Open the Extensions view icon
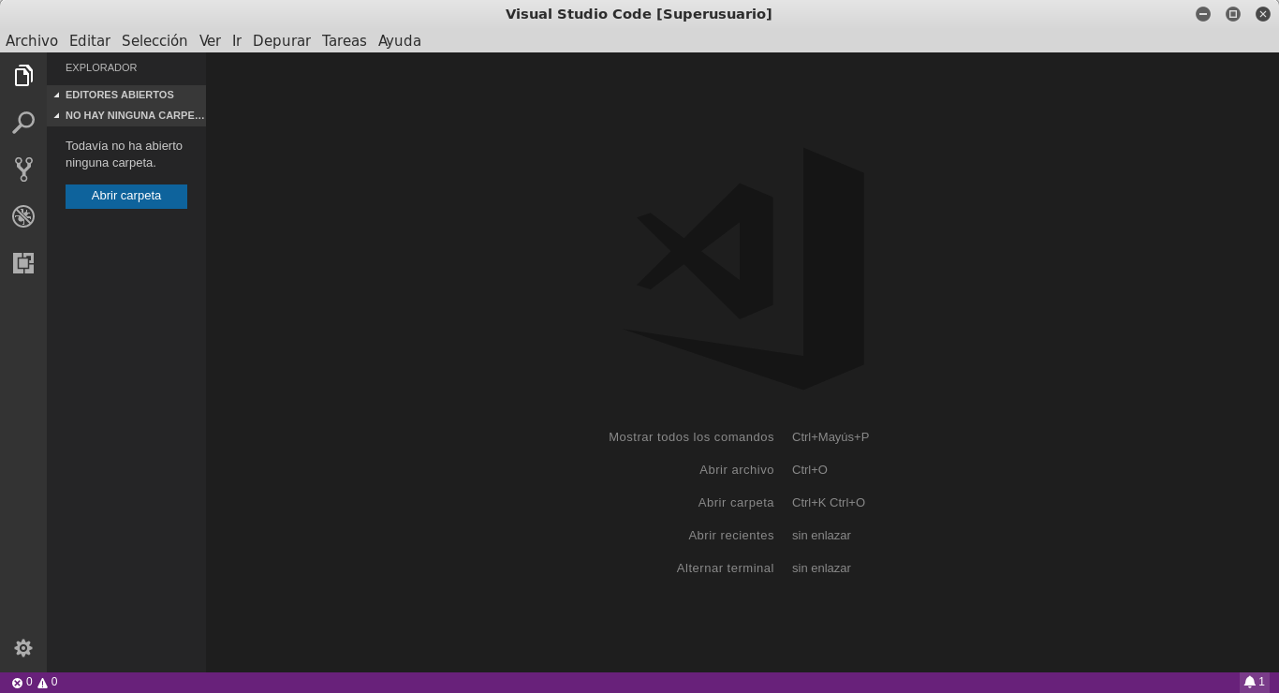 coord(23,263)
